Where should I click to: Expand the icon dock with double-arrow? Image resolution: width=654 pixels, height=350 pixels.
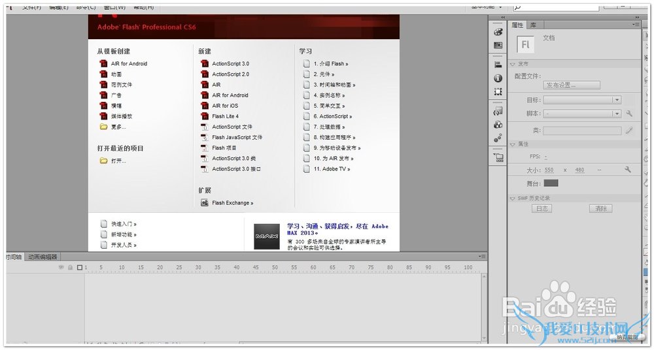tap(502, 18)
